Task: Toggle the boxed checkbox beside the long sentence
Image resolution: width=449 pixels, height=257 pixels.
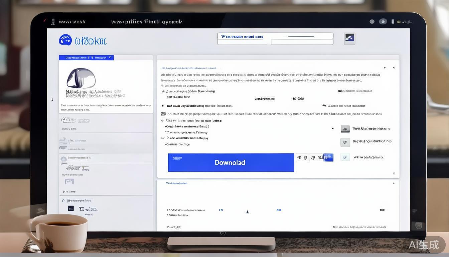Action: [163, 114]
